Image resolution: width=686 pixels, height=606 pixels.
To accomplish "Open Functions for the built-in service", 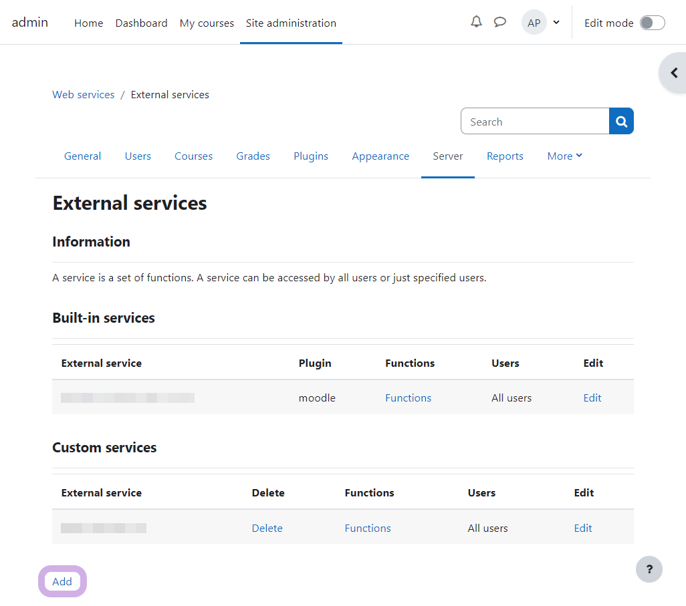I will pyautogui.click(x=408, y=398).
